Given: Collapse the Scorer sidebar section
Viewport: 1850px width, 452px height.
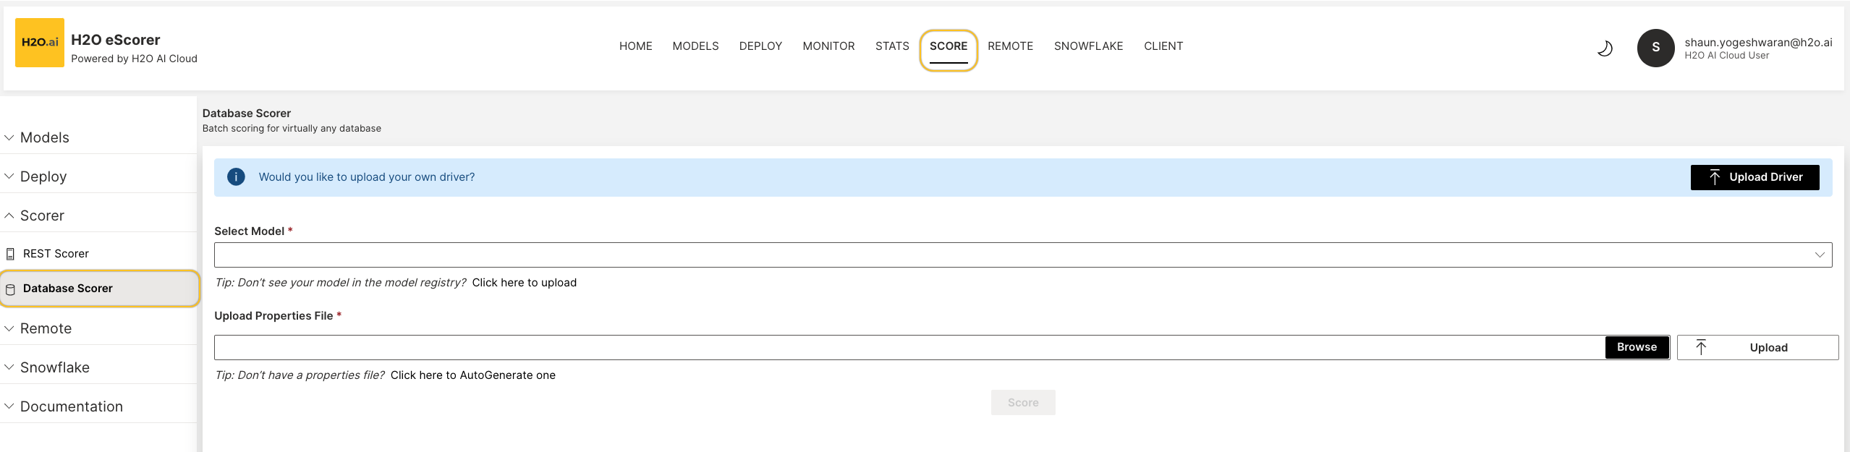Looking at the screenshot, I should (42, 216).
